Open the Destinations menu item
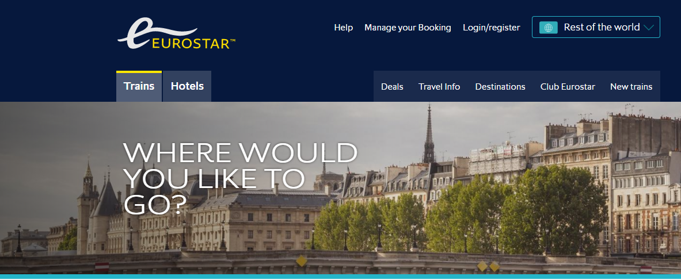The width and height of the screenshot is (681, 280). (500, 87)
